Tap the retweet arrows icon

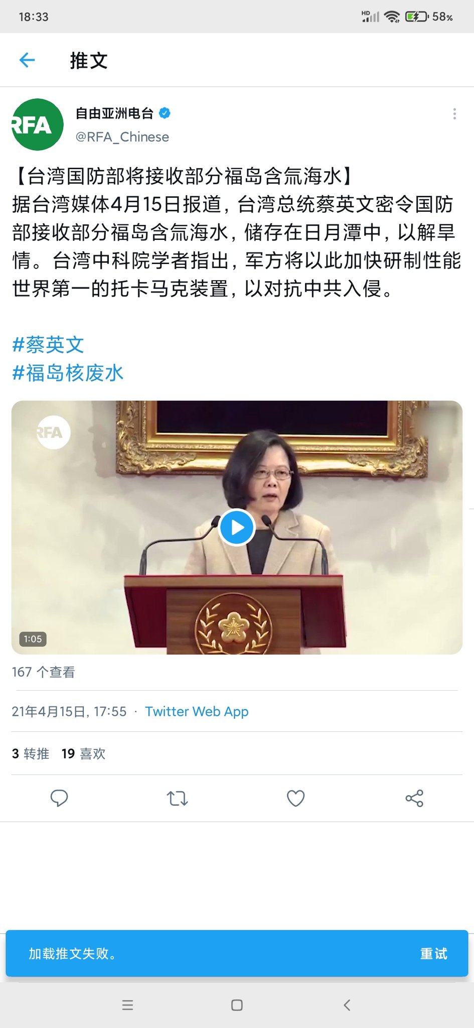point(178,798)
